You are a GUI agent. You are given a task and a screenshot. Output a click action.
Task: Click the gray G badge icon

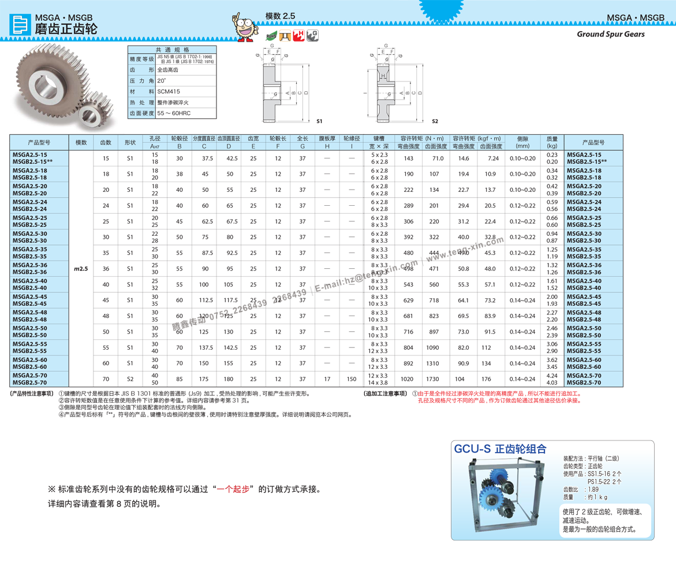point(312,35)
